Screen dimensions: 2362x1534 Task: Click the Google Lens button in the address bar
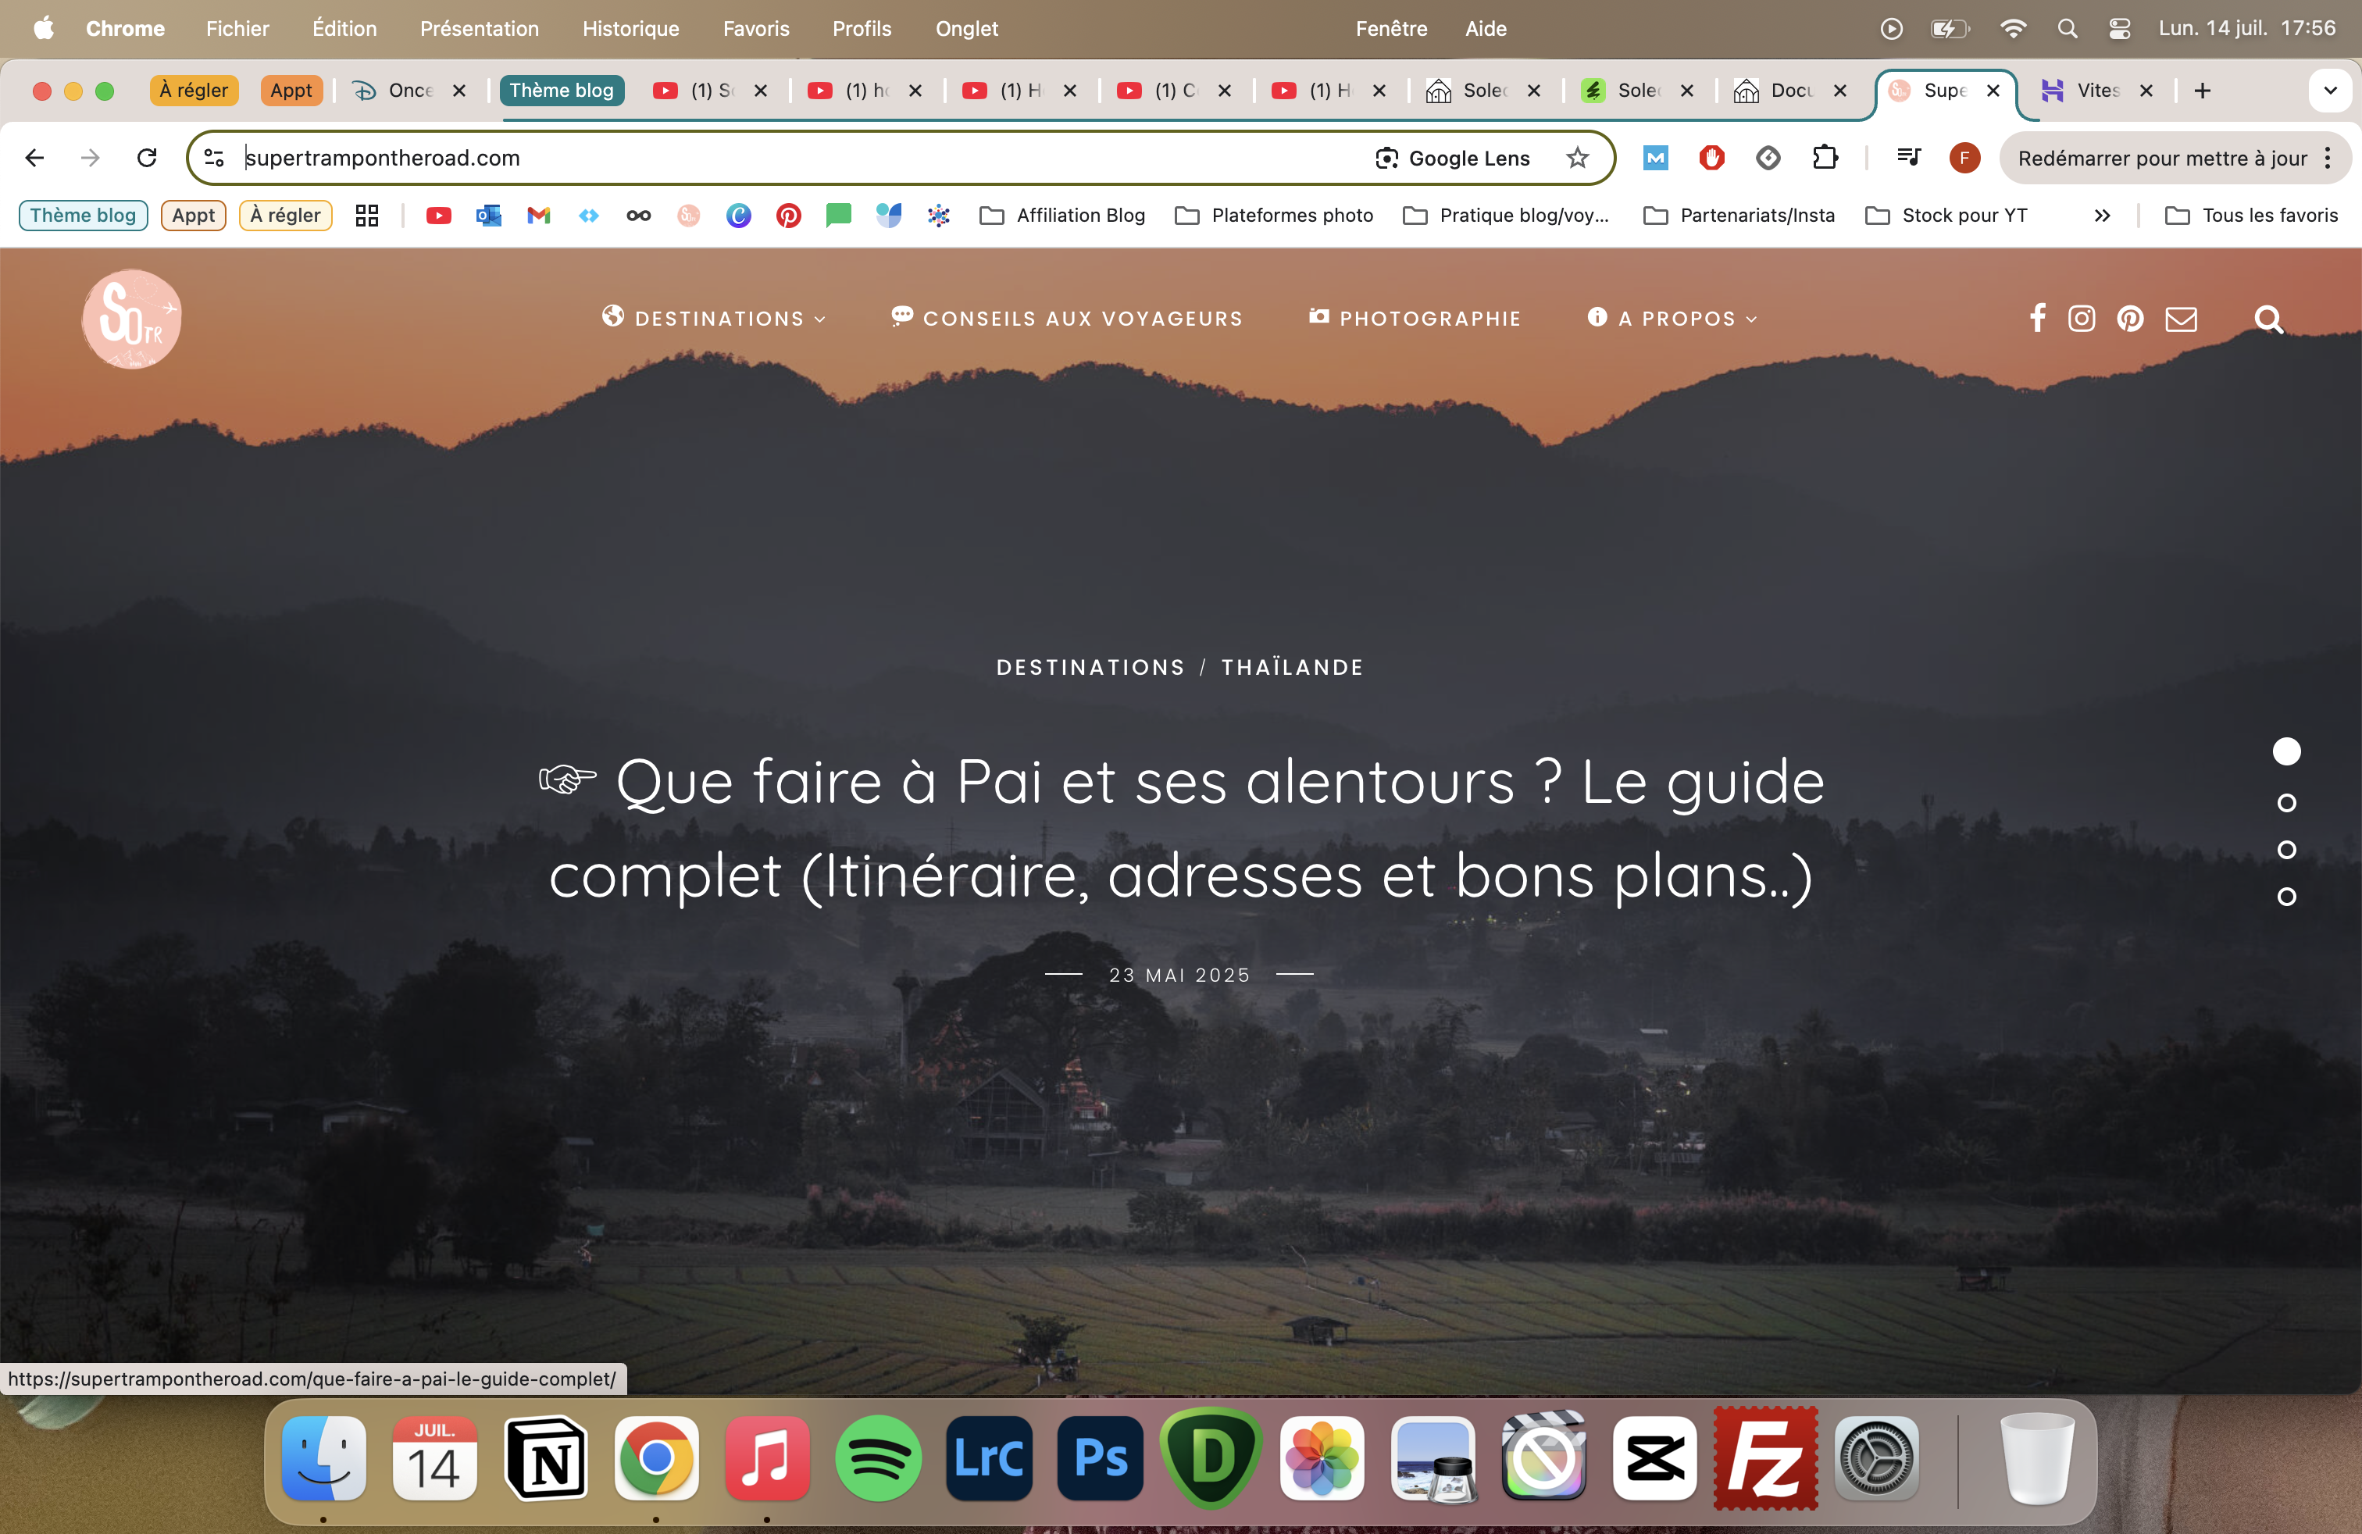[1452, 158]
